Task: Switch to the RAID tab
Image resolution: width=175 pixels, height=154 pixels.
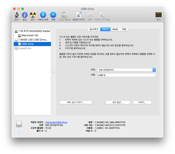Action: coord(115,29)
